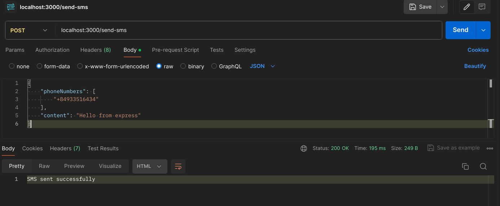Search the response with magnifier icon
The image size is (500, 206).
[483, 166]
